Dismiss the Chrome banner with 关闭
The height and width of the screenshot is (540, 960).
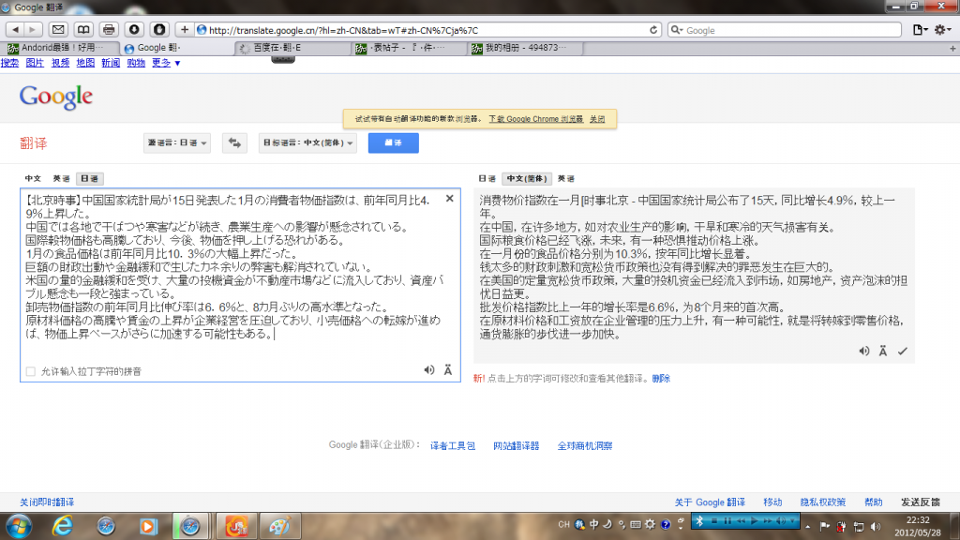click(x=597, y=119)
